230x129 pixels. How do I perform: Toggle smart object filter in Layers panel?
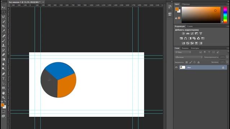pos(218,52)
